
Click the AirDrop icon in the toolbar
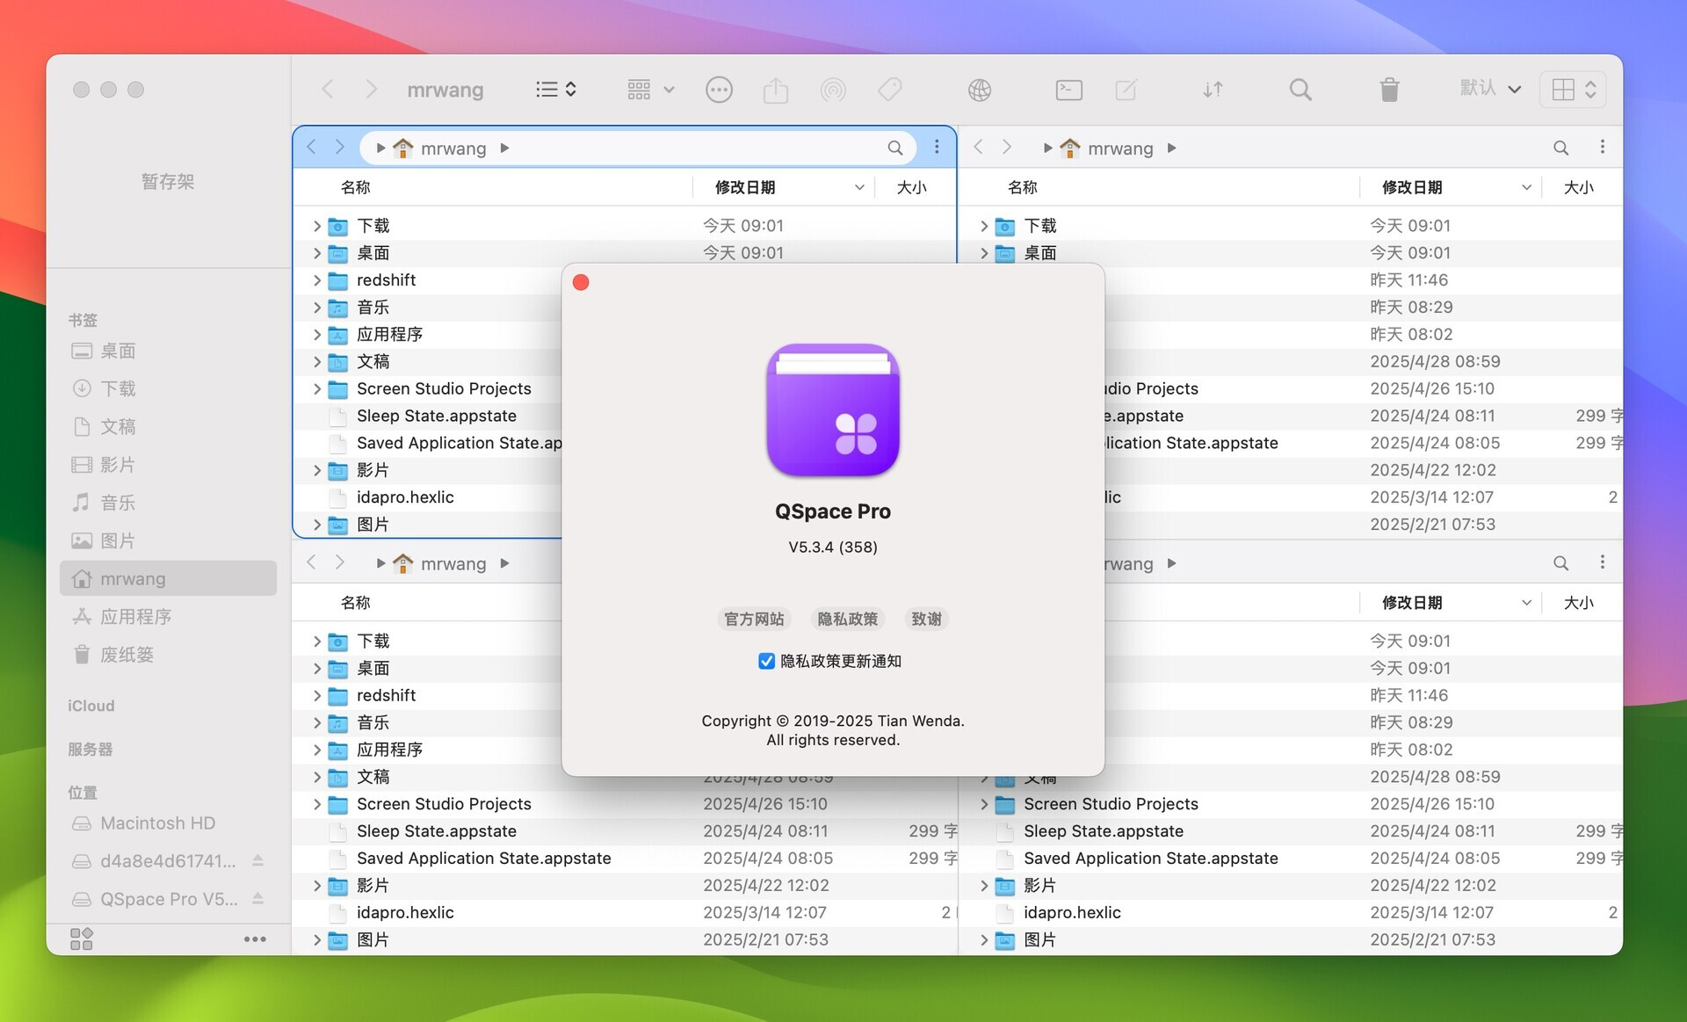point(833,89)
